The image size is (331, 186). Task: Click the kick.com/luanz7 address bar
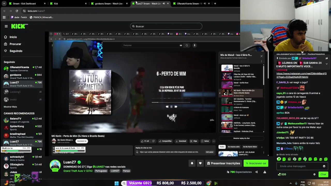click(36, 11)
